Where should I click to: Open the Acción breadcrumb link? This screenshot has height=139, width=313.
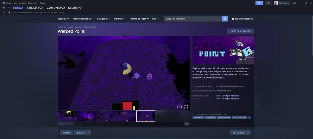(78, 27)
